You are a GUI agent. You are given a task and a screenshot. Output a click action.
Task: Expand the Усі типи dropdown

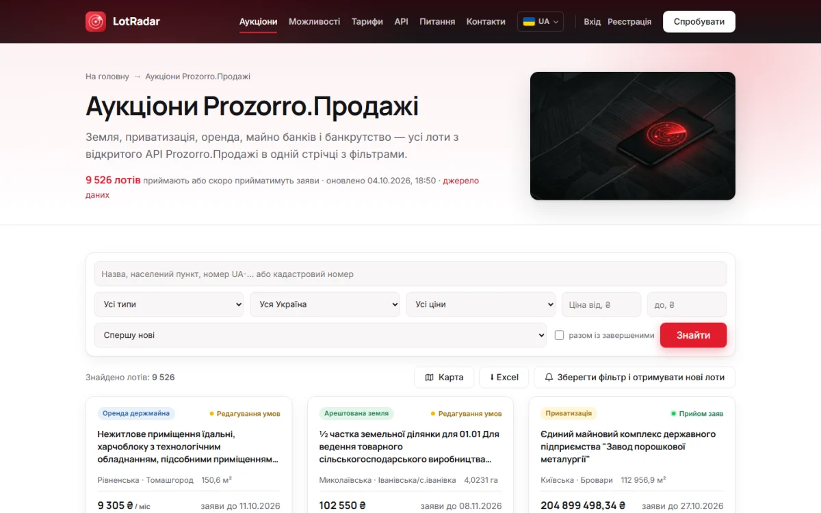[169, 304]
